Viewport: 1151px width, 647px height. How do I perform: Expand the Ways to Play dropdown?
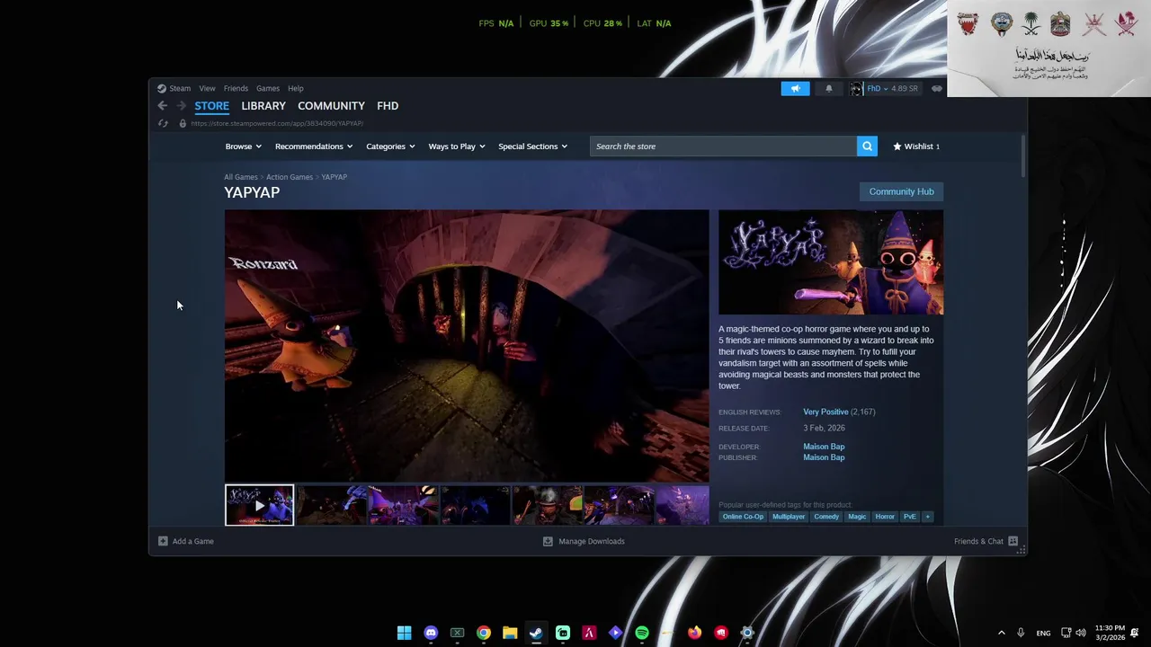pyautogui.click(x=457, y=146)
